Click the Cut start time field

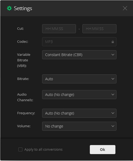coord(59,29)
